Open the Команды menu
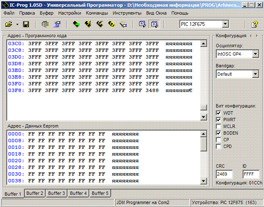Image resolution: width=264 pixels, height=207 pixels. tap(97, 13)
